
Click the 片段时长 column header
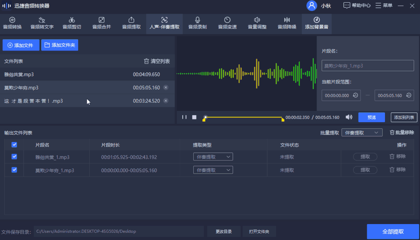pos(110,145)
